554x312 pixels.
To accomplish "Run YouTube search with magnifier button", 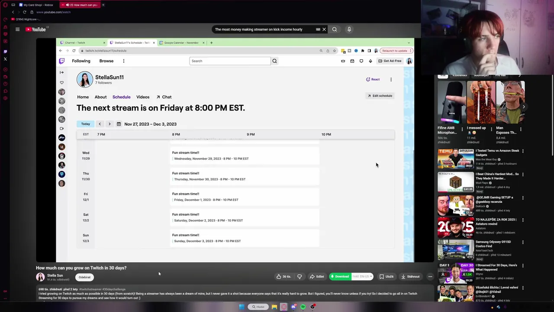I will (335, 29).
